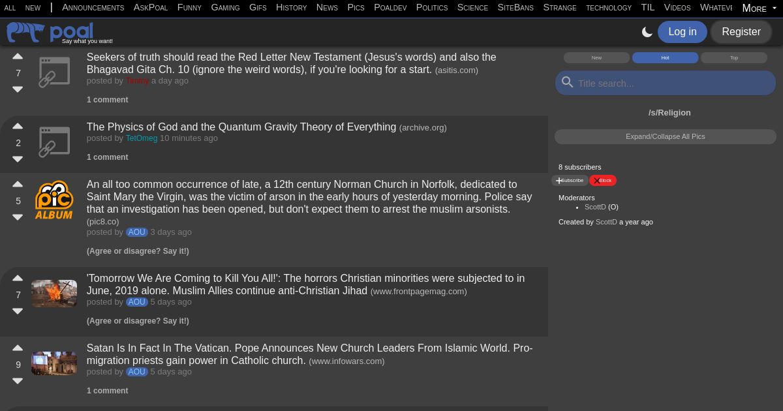The width and height of the screenshot is (783, 411).
Task: Open link icon of the asitis.com post
Action: (54, 72)
